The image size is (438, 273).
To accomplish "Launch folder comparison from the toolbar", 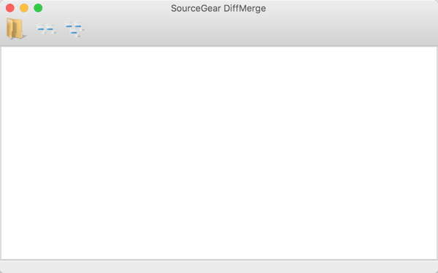I will 16,28.
